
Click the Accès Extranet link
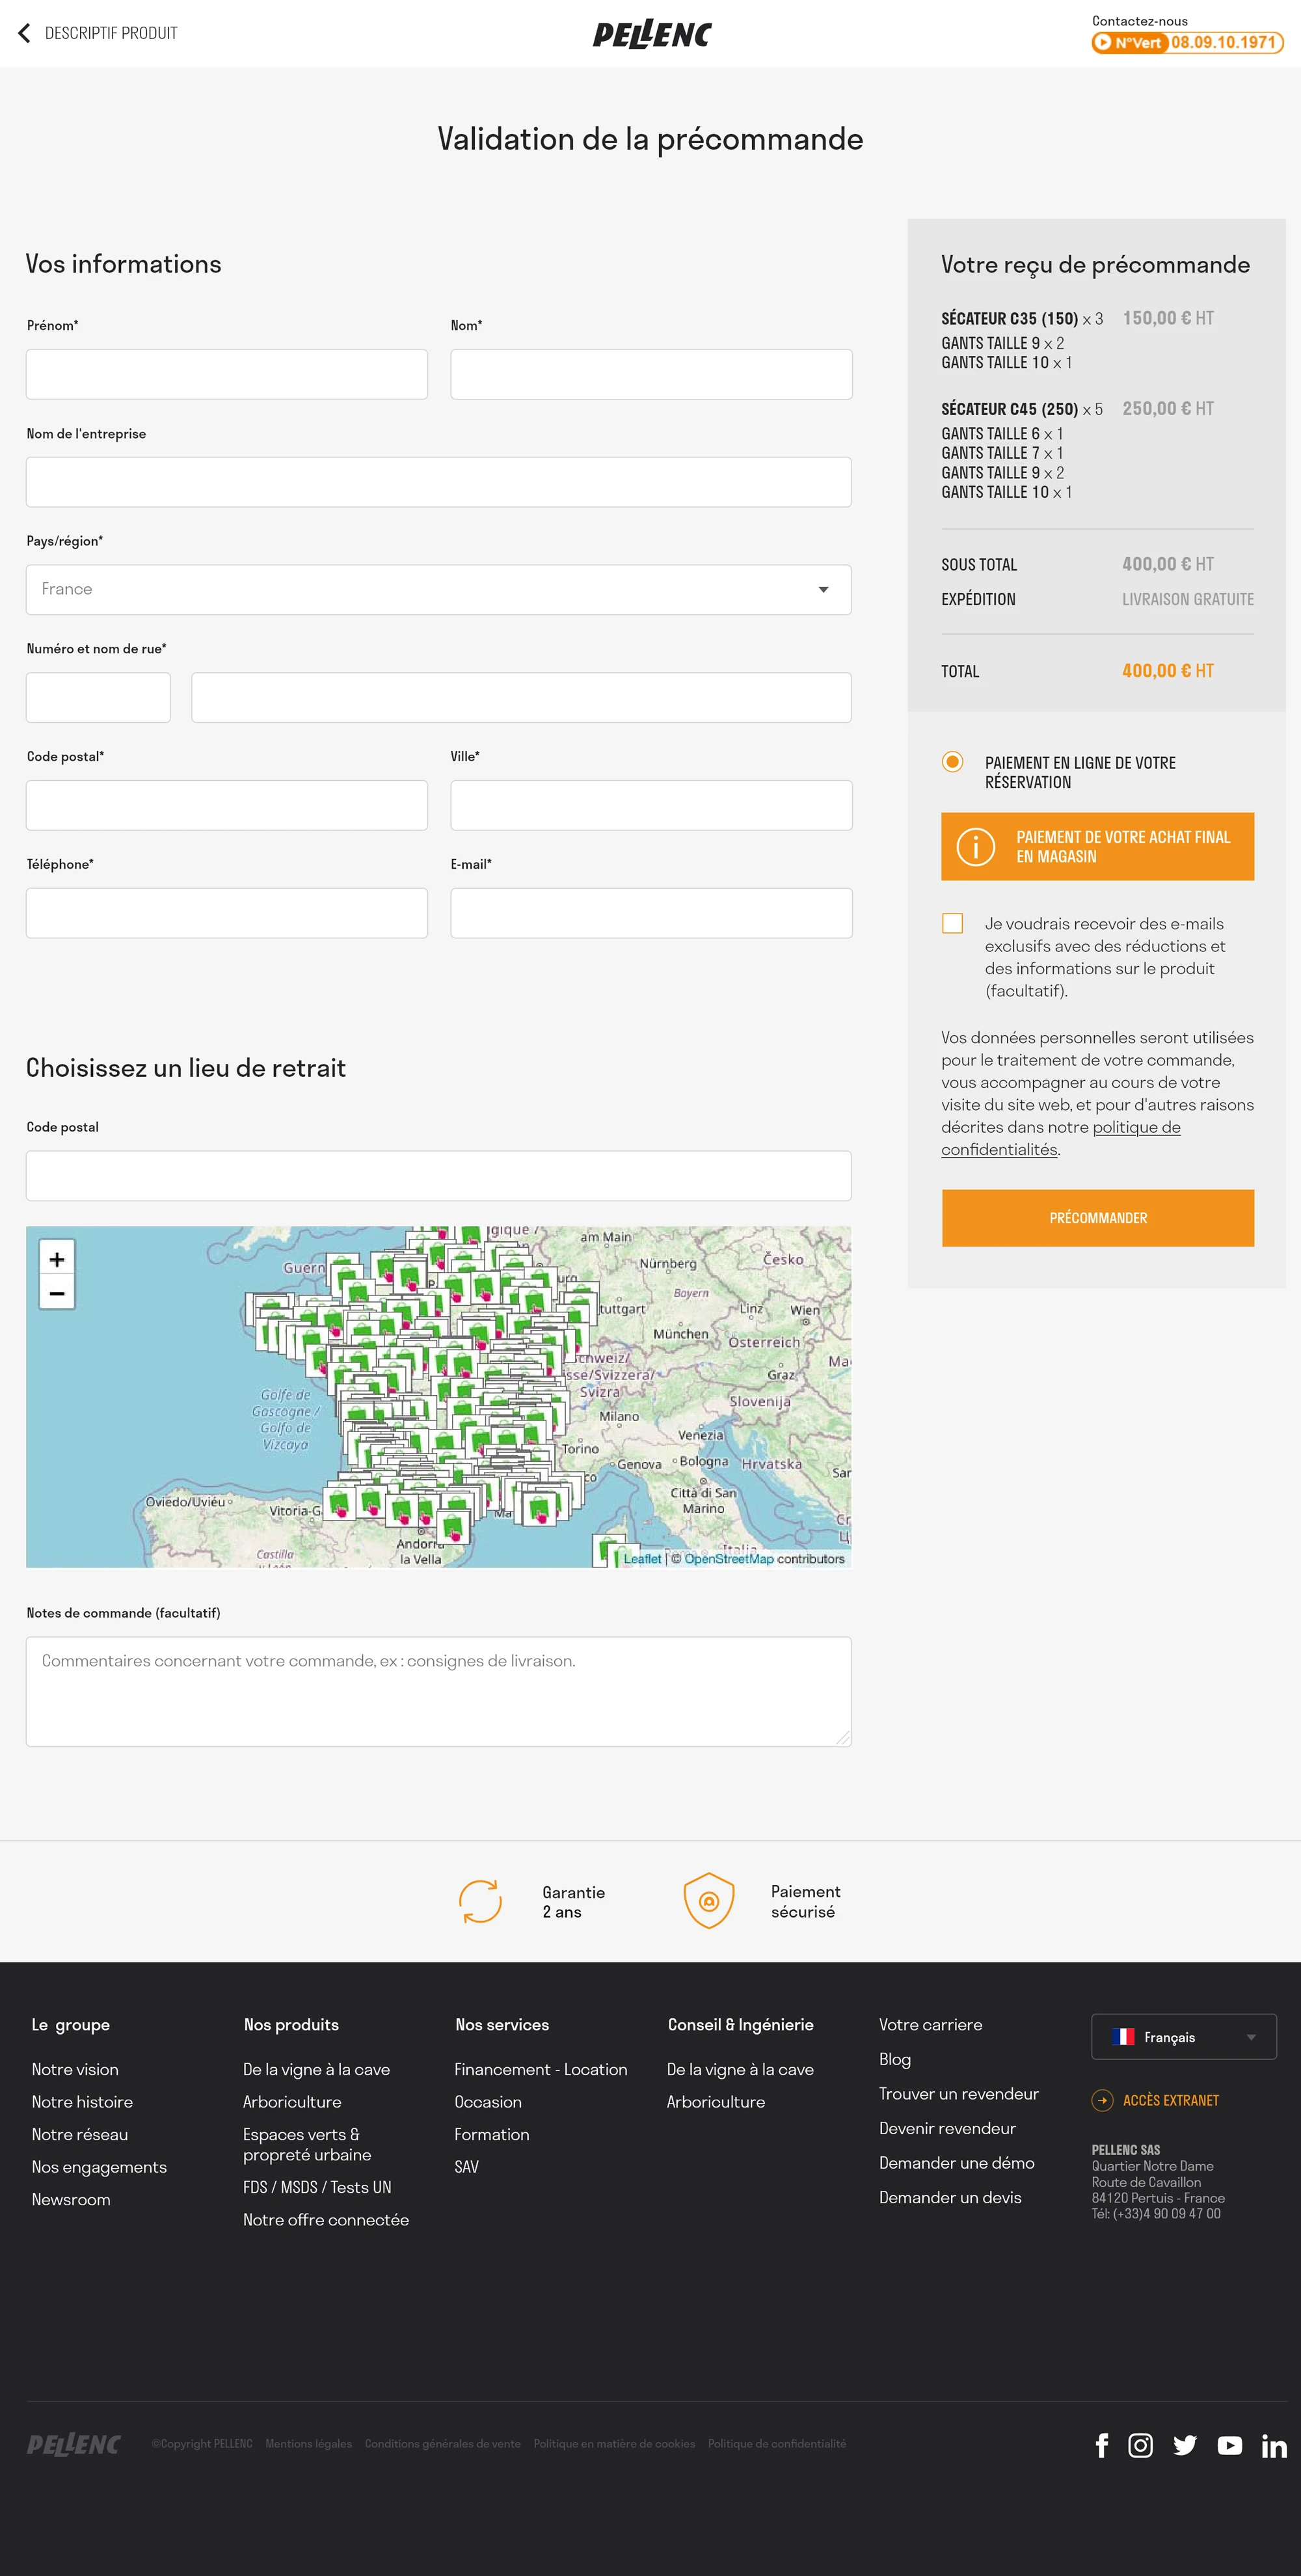click(1170, 2100)
